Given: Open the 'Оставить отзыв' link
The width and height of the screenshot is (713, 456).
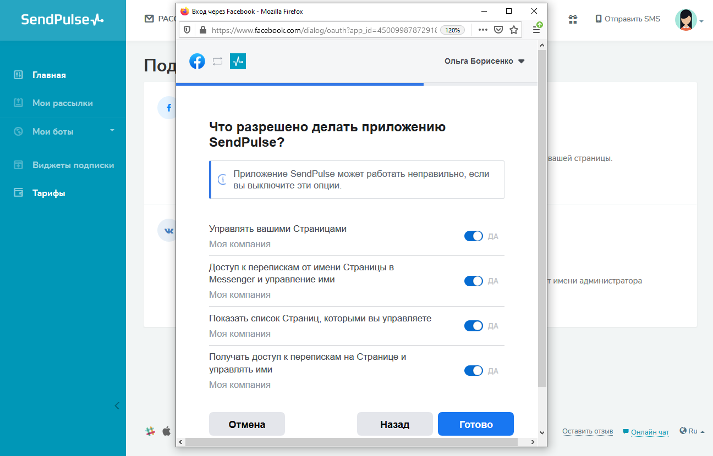Looking at the screenshot, I should (588, 431).
